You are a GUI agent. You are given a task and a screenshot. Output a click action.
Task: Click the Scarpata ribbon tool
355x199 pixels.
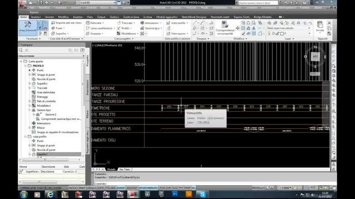click(95, 33)
